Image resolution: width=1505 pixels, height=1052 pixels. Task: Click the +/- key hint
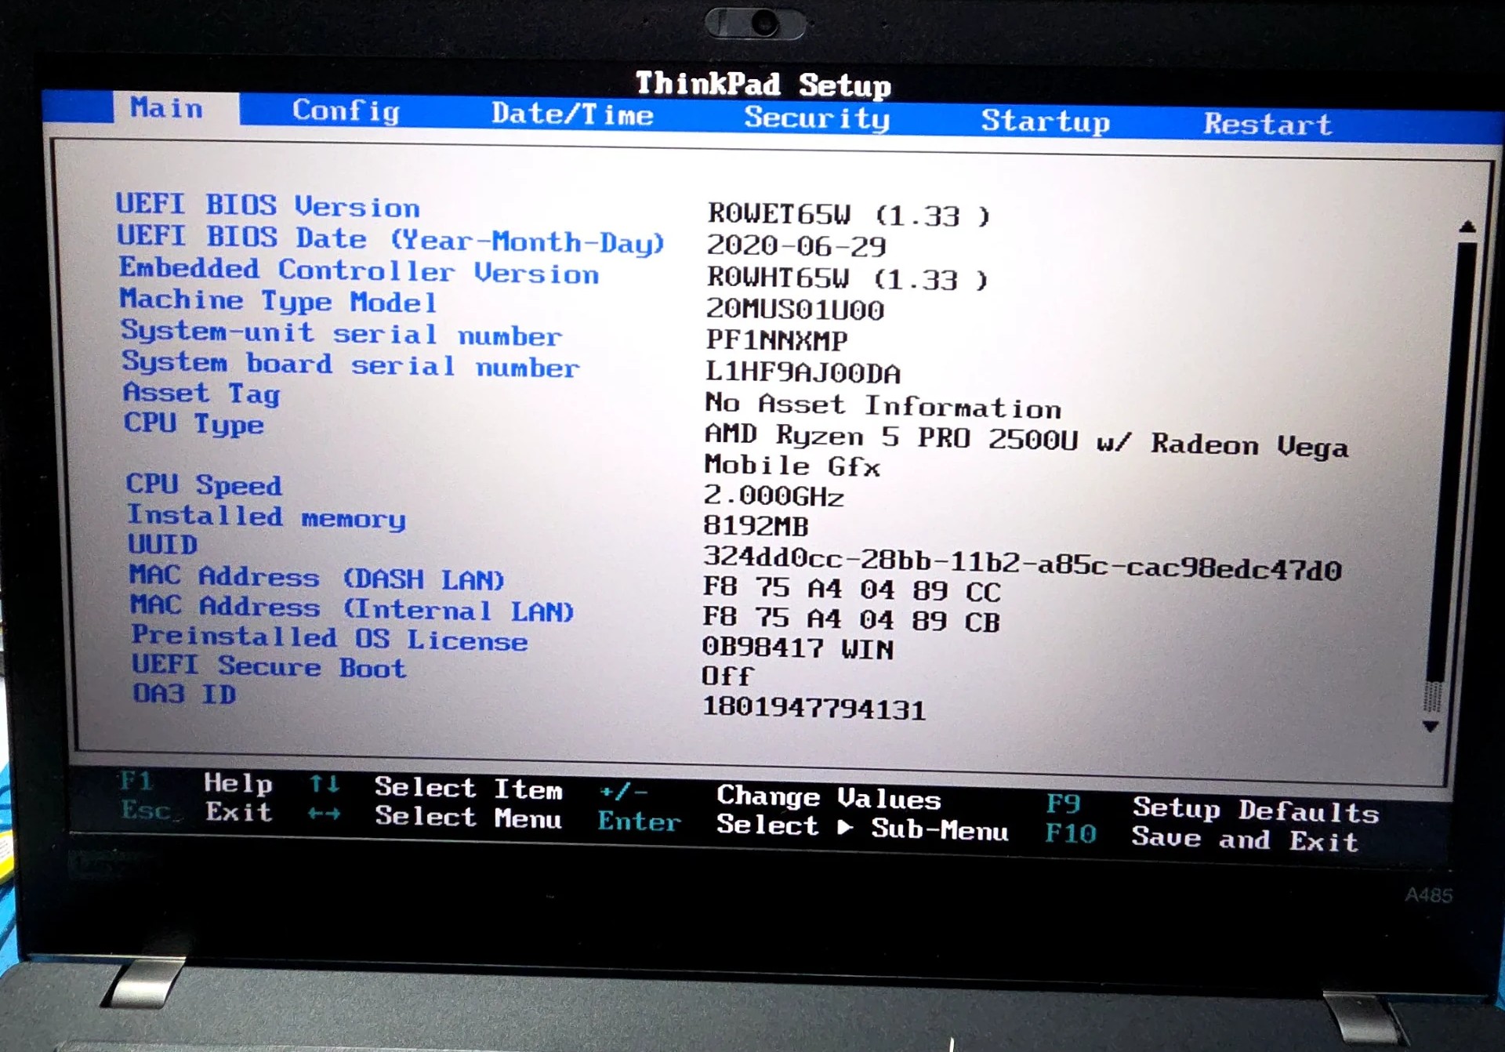[x=623, y=792]
